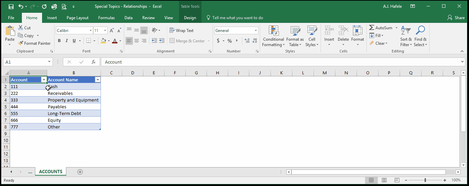
Task: Set Center horizontal alignment
Action: coord(137,41)
